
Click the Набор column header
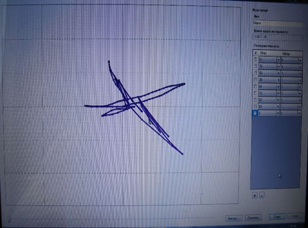(x=291, y=54)
